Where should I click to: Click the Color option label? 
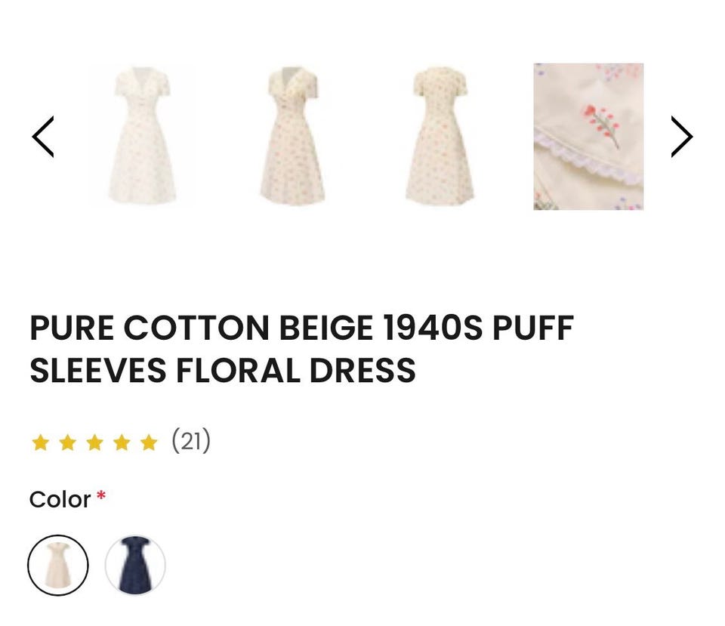60,500
